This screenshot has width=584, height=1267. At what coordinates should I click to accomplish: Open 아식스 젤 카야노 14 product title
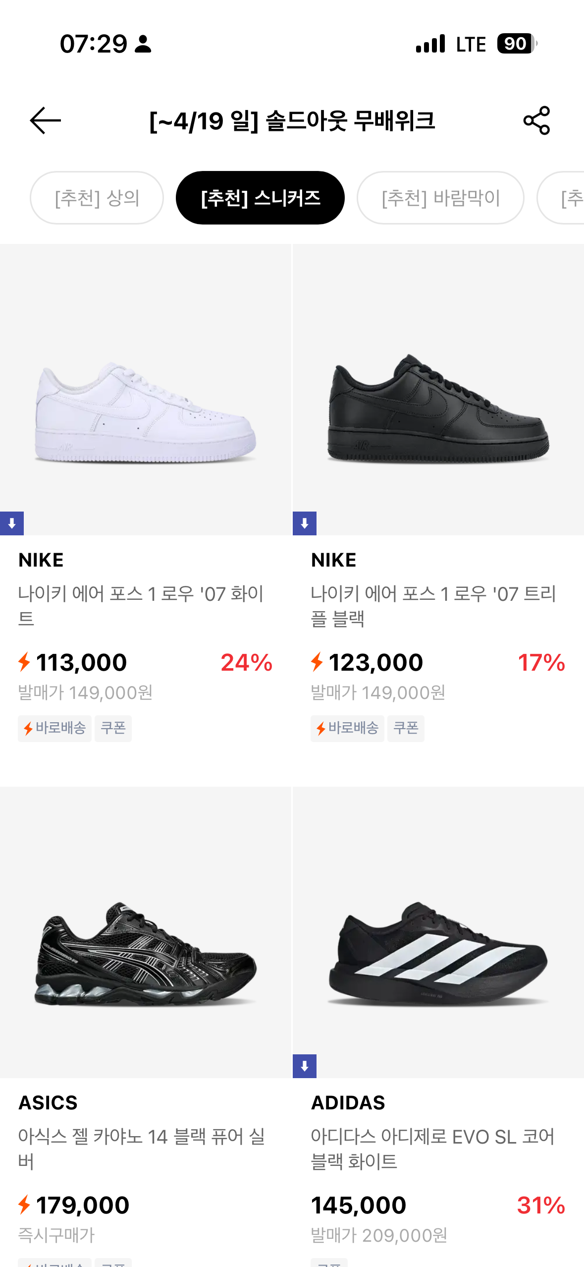point(141,1149)
